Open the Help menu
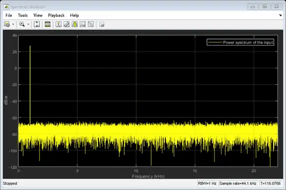Screen dimensions: 286x190 tap(75, 15)
